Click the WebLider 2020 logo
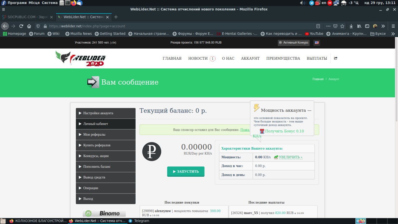The image size is (398, 224). 81,58
